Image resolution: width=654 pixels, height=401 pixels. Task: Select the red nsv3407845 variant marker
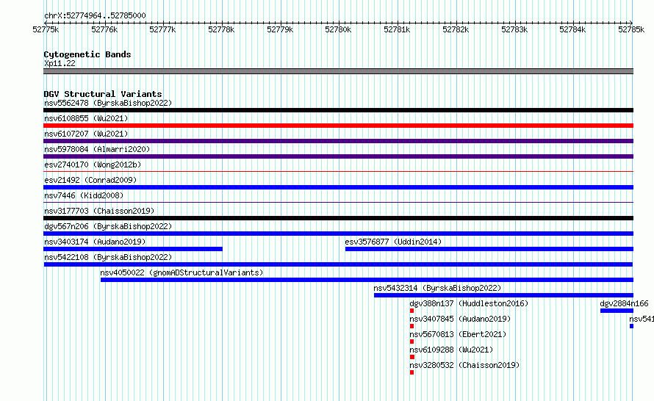(412, 326)
